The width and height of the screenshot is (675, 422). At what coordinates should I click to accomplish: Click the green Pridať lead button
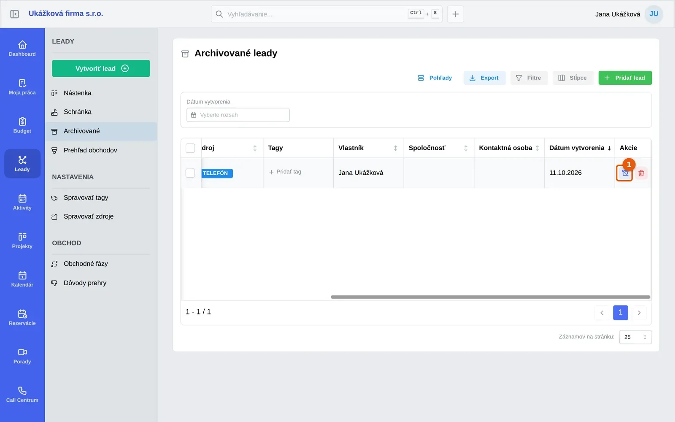[x=625, y=78]
